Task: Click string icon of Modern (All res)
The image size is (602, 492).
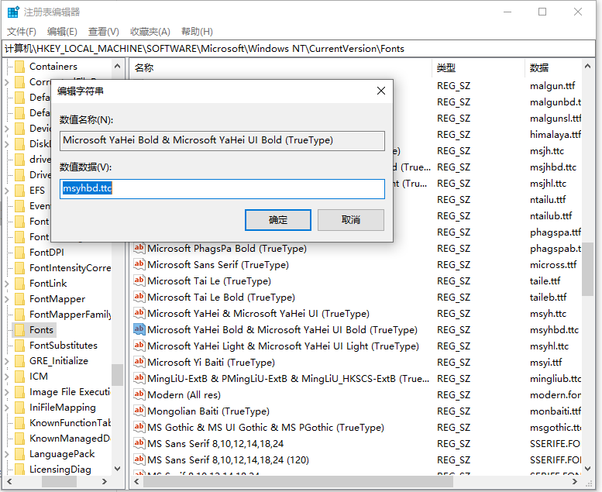Action: click(139, 394)
